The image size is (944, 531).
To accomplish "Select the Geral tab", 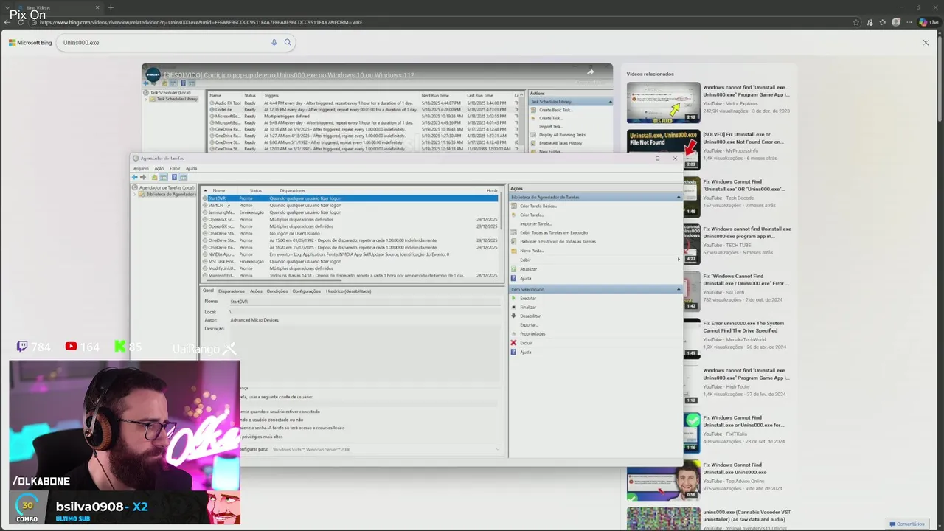I will point(209,291).
